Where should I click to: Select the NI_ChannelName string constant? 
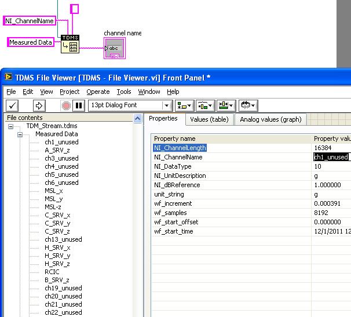30,21
